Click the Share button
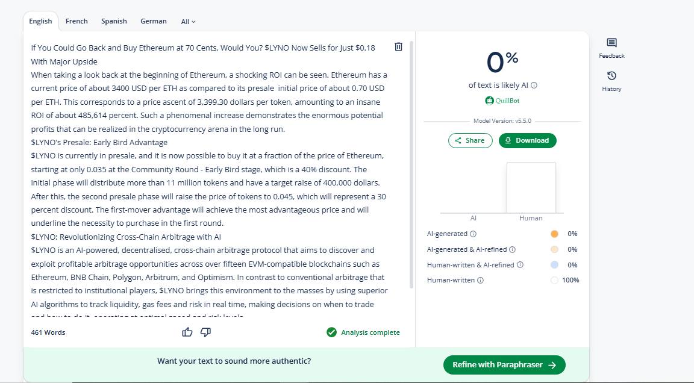 click(470, 140)
